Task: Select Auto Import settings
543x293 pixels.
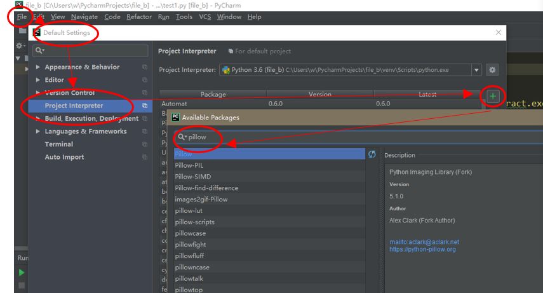Action: pyautogui.click(x=64, y=157)
